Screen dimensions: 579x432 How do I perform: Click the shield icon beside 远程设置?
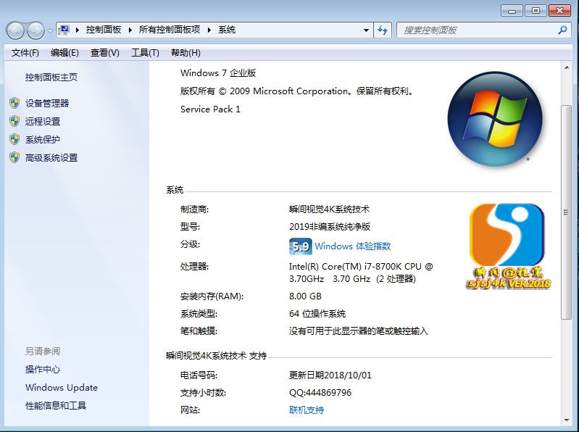click(x=14, y=121)
